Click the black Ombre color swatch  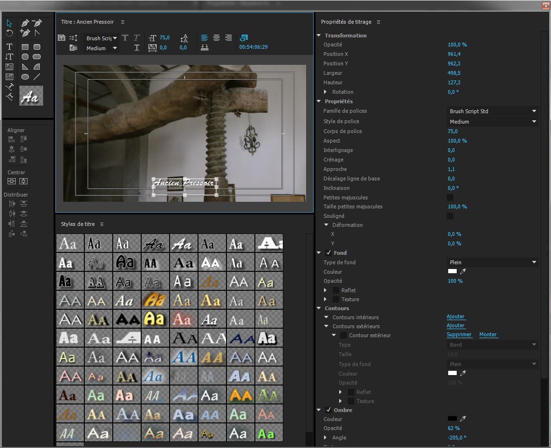coord(452,419)
